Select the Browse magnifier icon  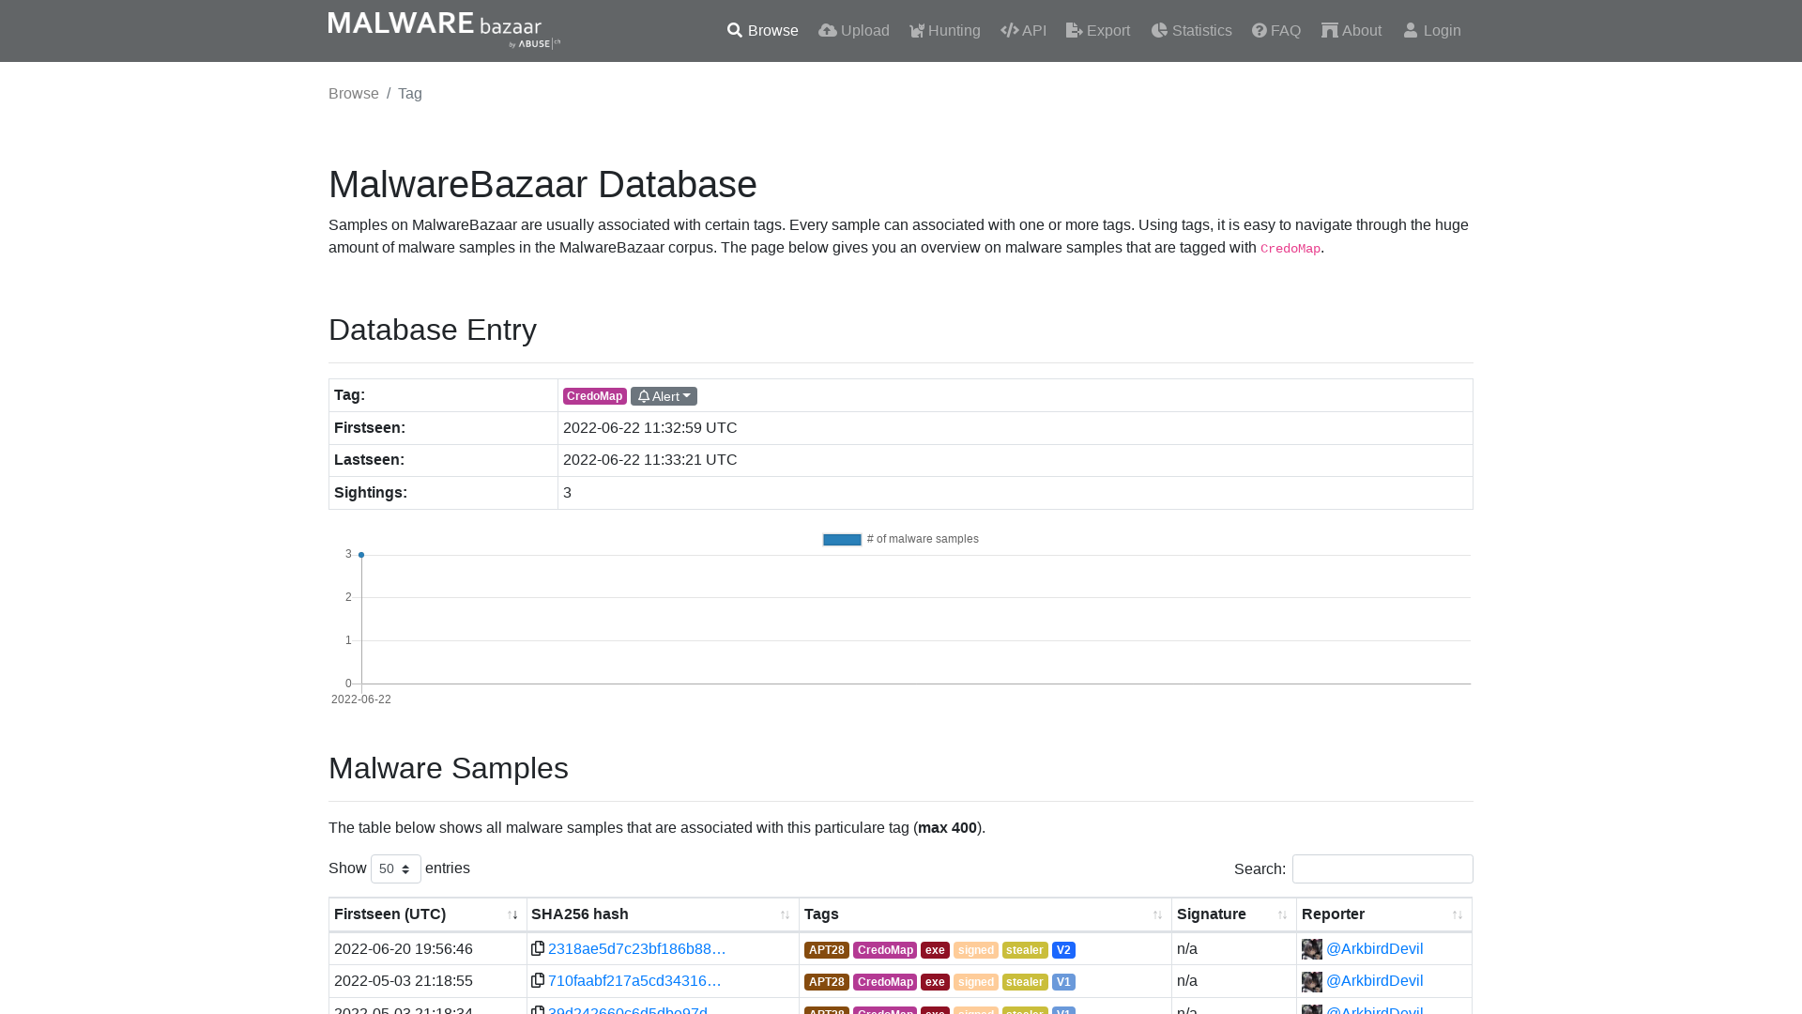click(735, 30)
